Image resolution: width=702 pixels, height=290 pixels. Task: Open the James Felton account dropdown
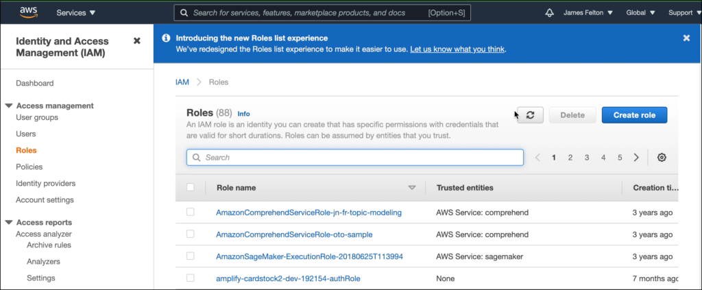(x=588, y=12)
